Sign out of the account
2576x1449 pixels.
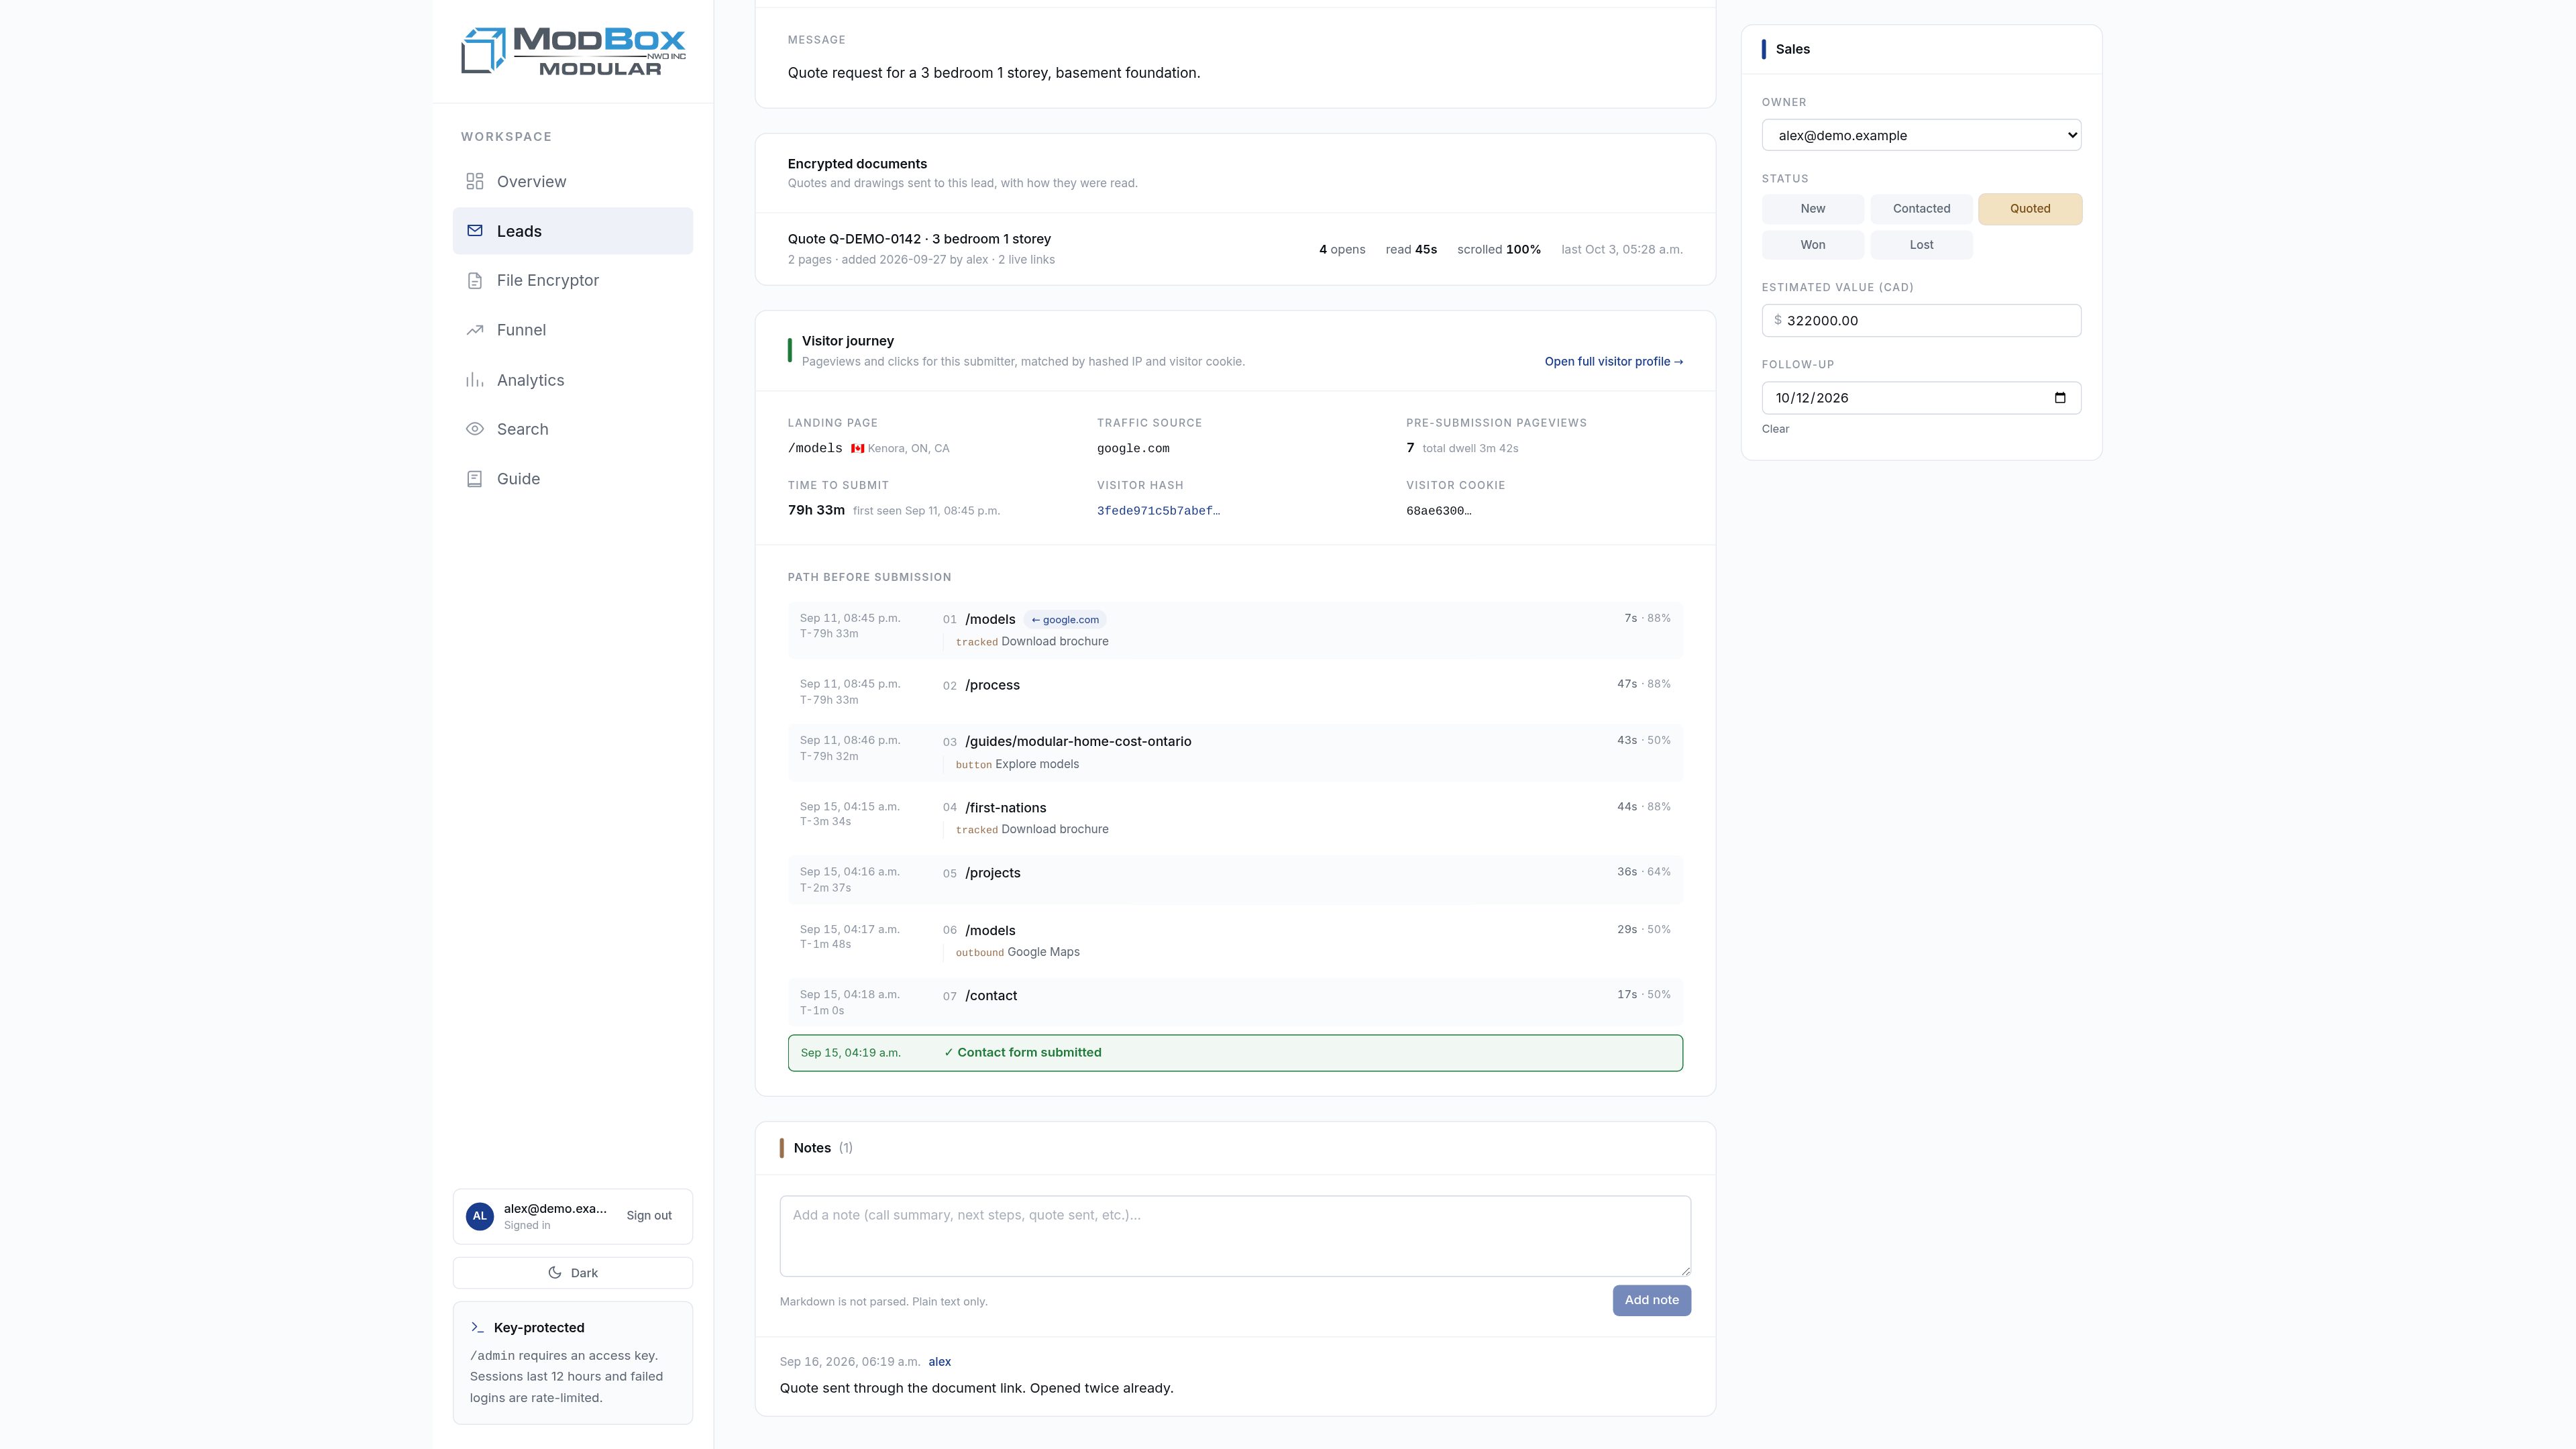click(649, 1216)
